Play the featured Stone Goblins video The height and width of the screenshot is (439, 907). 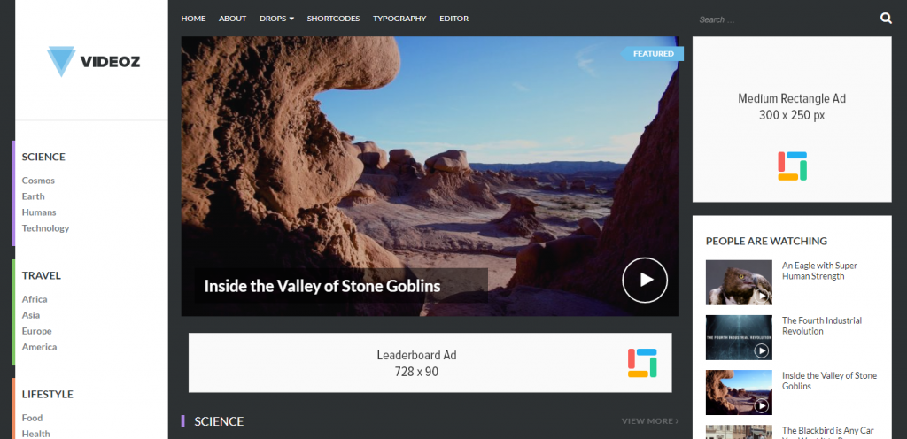[645, 281]
